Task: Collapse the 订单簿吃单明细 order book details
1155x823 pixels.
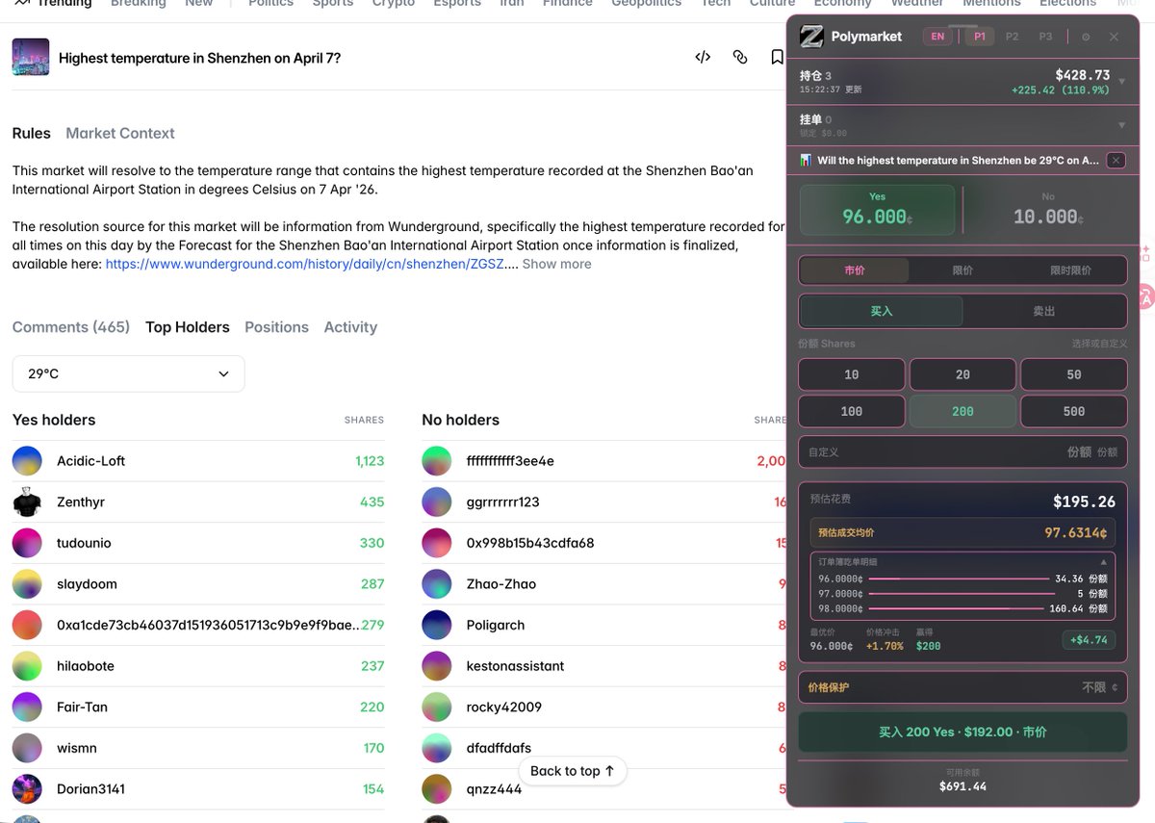Action: pos(1104,562)
